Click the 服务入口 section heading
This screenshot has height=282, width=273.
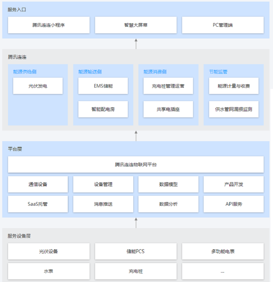[17, 10]
